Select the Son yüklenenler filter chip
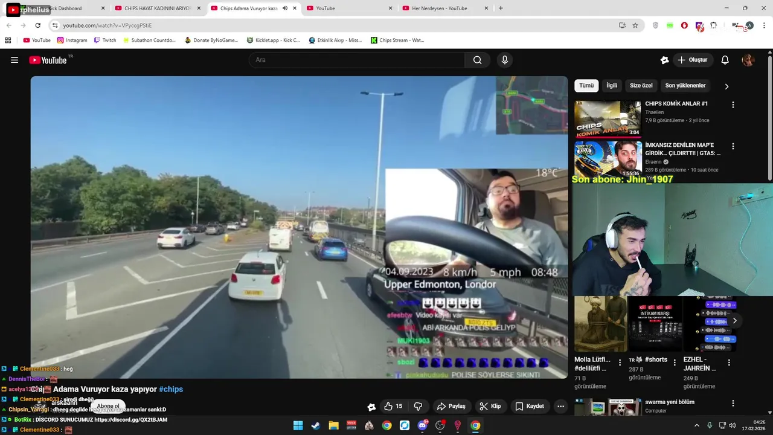The height and width of the screenshot is (435, 773). 685,86
